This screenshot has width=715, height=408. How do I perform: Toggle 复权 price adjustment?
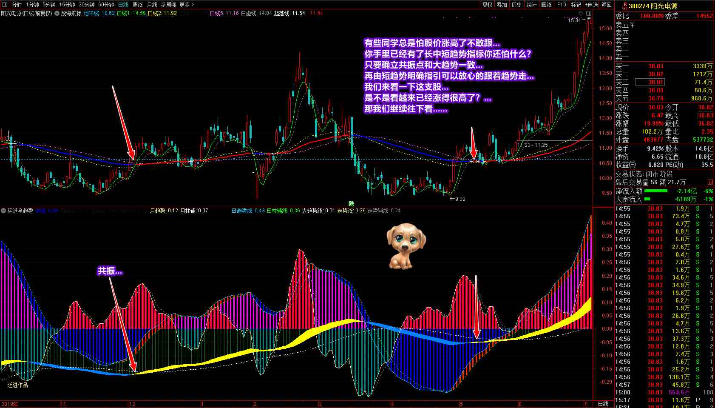point(487,5)
